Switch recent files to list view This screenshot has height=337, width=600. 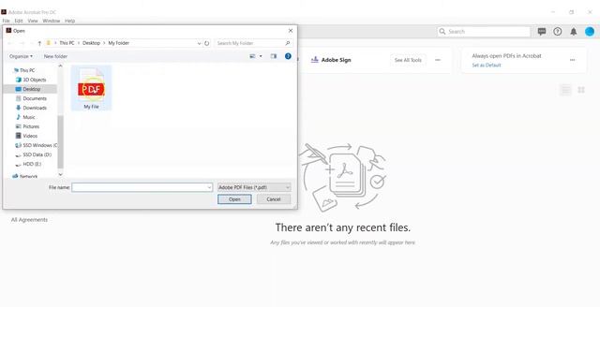click(x=565, y=90)
